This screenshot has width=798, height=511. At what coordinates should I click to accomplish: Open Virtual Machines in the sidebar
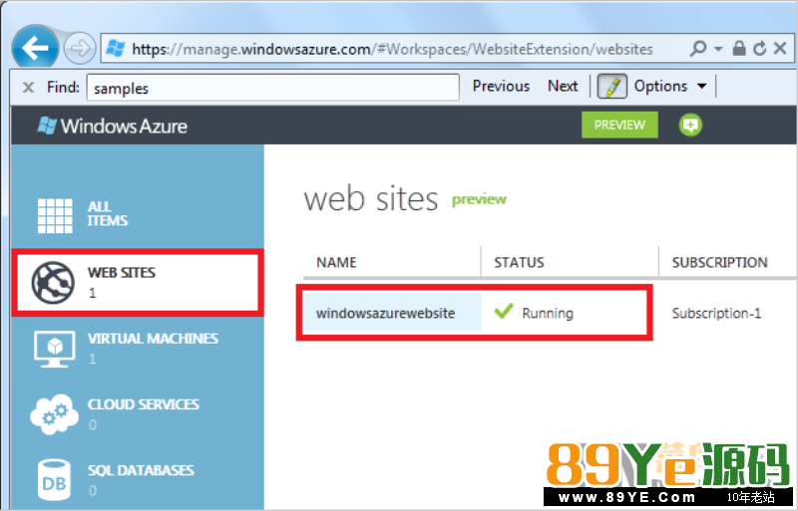(x=126, y=347)
